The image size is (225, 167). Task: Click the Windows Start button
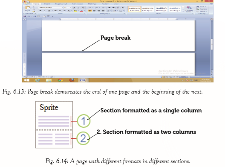click(x=27, y=80)
